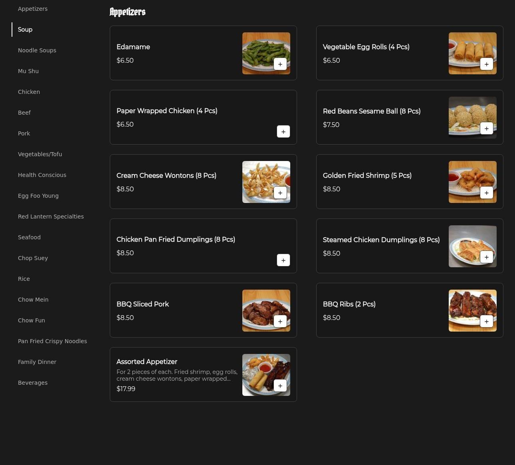Navigate to Family Dinner section
Image resolution: width=515 pixels, height=465 pixels.
tap(37, 362)
